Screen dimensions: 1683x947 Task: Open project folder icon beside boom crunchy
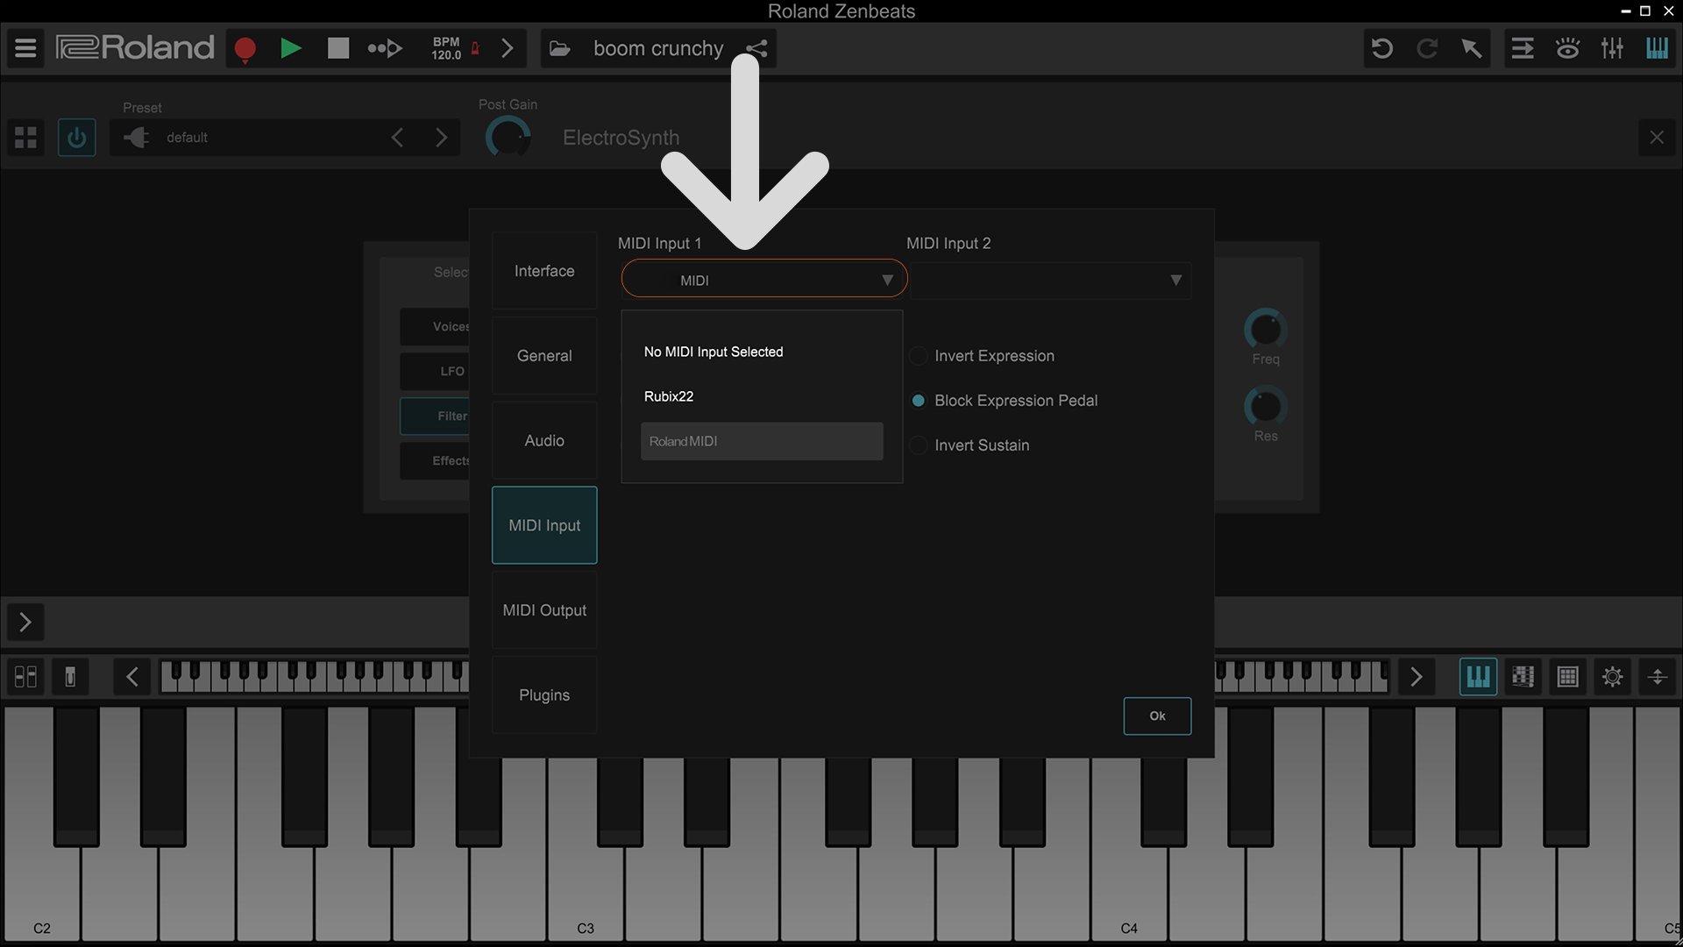560,48
